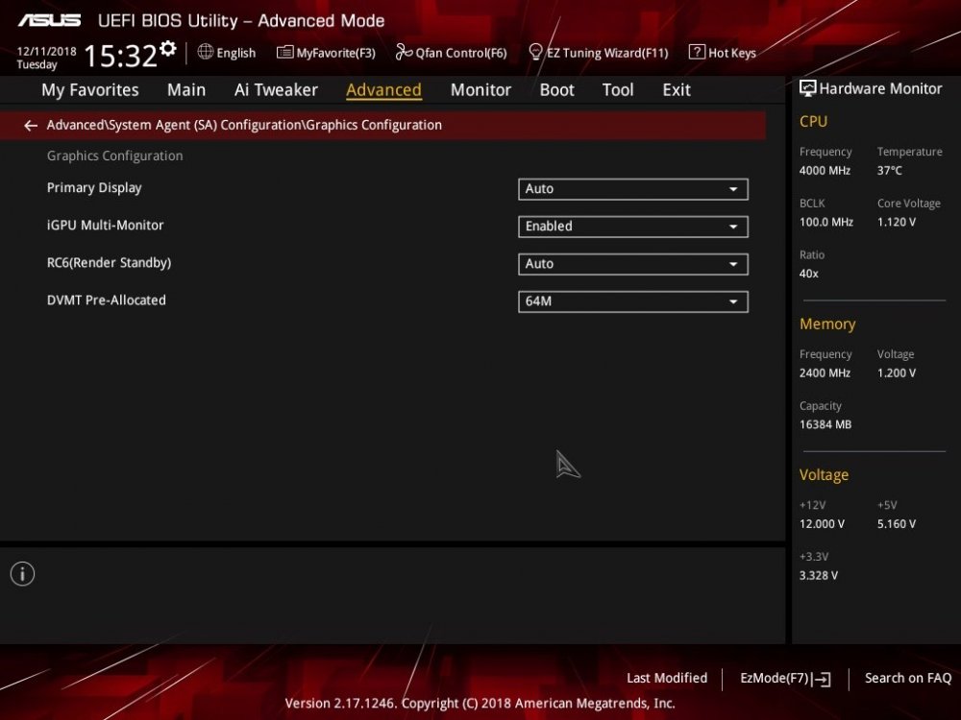Click the Primary Display label
The height and width of the screenshot is (720, 961).
pos(94,188)
